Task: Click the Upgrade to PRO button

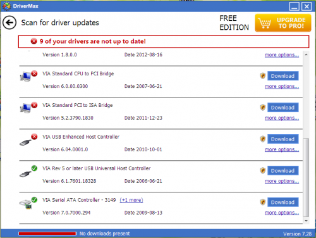Action: (x=283, y=23)
